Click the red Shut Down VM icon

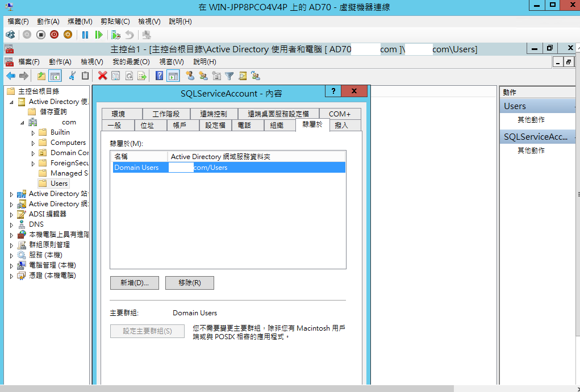(x=55, y=35)
